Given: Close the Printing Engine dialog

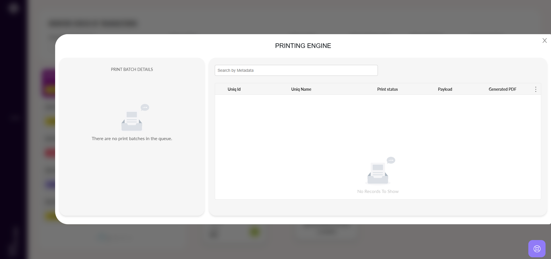Looking at the screenshot, I should pyautogui.click(x=544, y=41).
